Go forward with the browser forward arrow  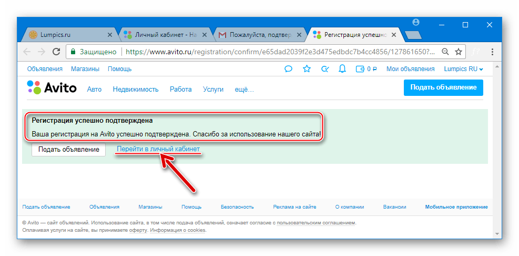(x=42, y=52)
